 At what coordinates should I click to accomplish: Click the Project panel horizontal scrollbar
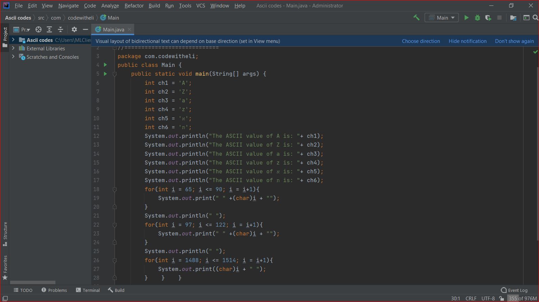click(32, 282)
